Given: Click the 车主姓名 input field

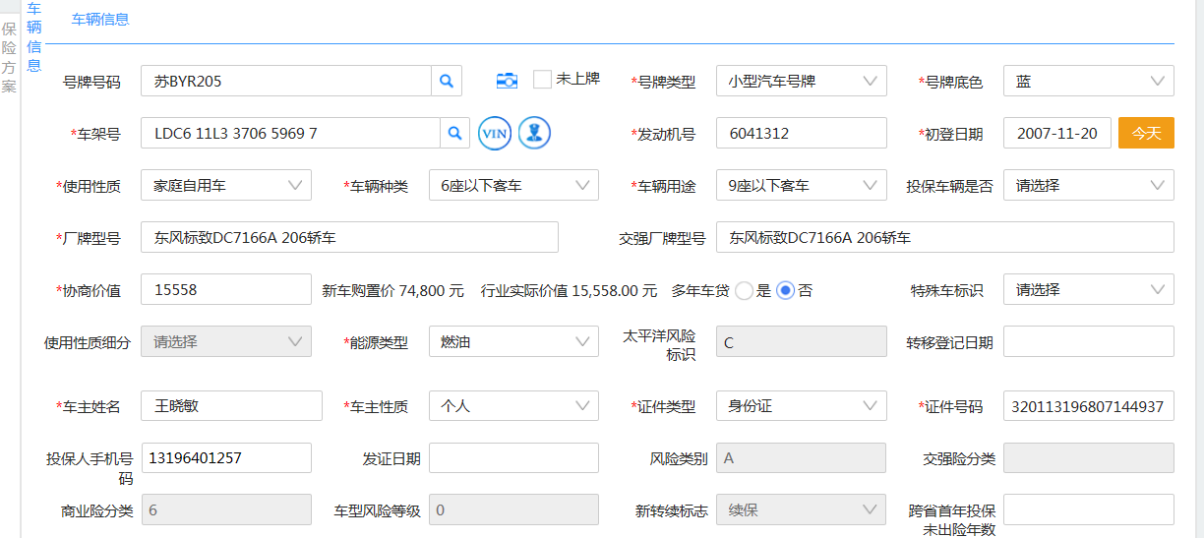Looking at the screenshot, I should click(x=231, y=406).
